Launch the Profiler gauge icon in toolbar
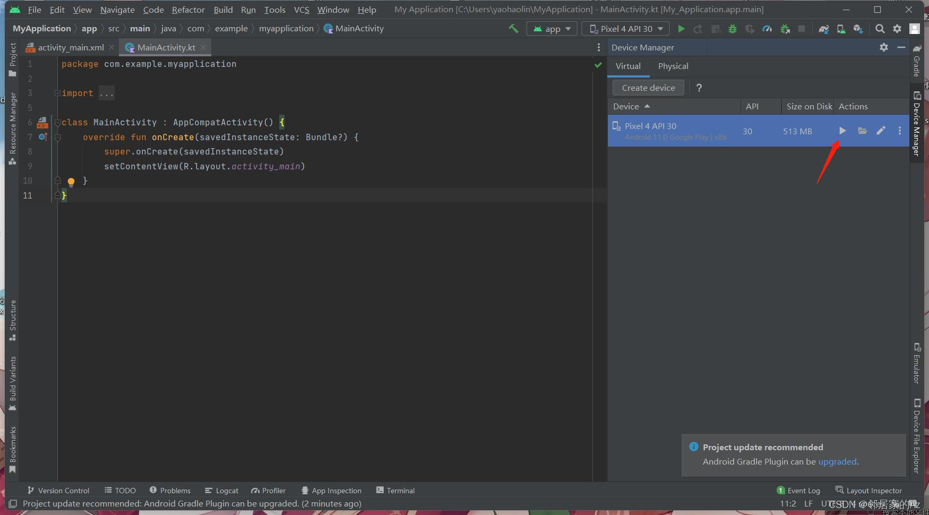Screen dimensions: 929x515 pyautogui.click(x=767, y=29)
